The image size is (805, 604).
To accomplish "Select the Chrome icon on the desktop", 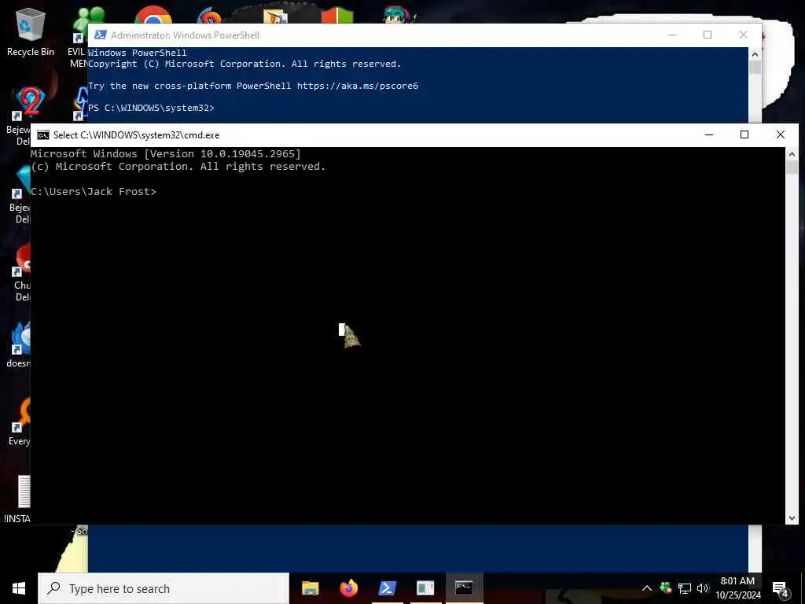I will pyautogui.click(x=153, y=15).
